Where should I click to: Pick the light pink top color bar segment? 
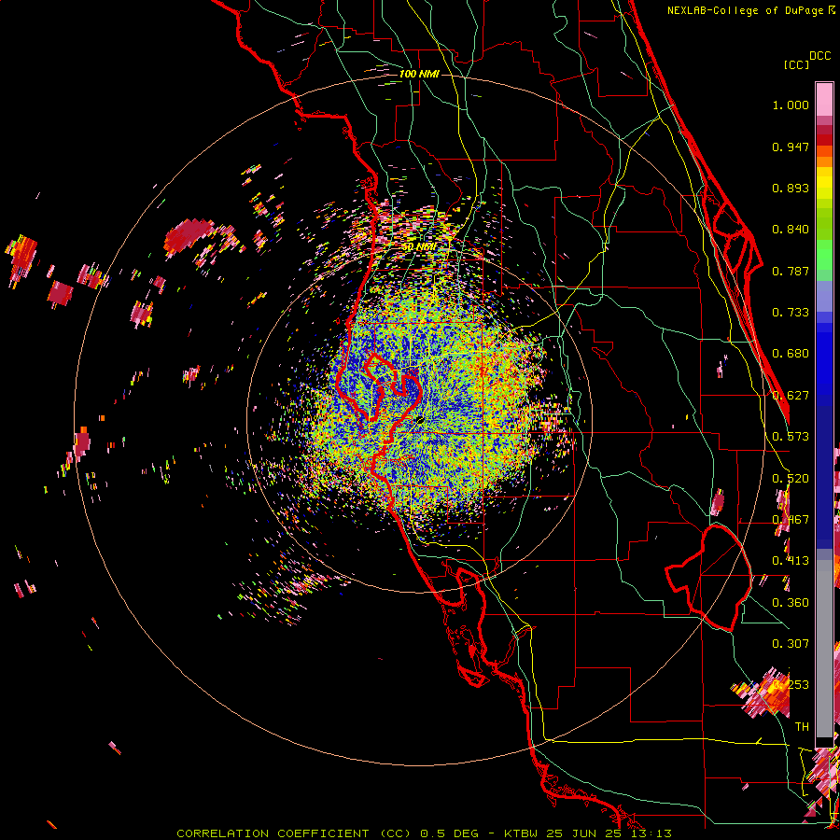pos(824,99)
